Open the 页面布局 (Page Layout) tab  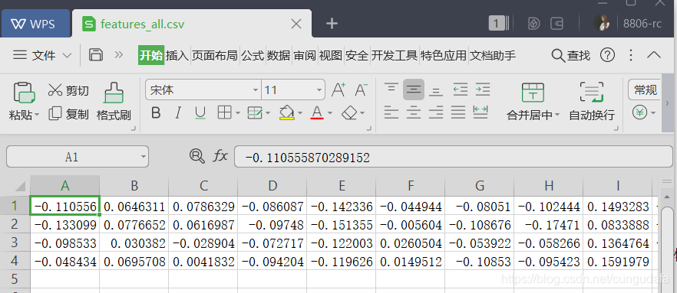coord(215,56)
